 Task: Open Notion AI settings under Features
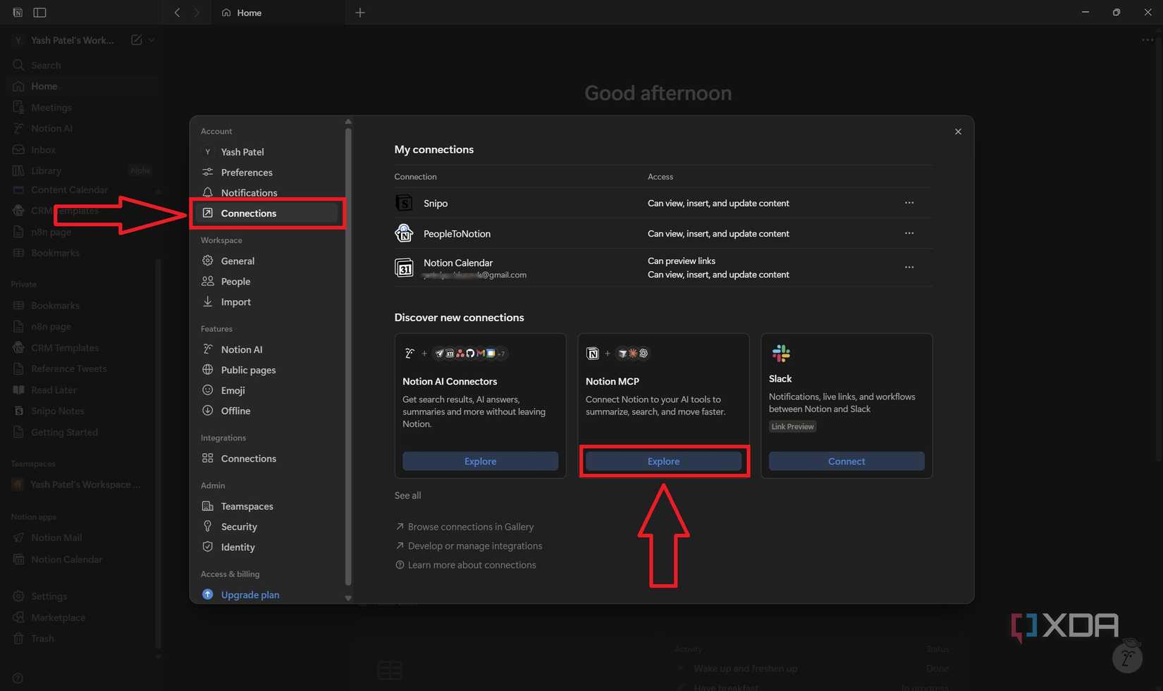[x=241, y=349]
